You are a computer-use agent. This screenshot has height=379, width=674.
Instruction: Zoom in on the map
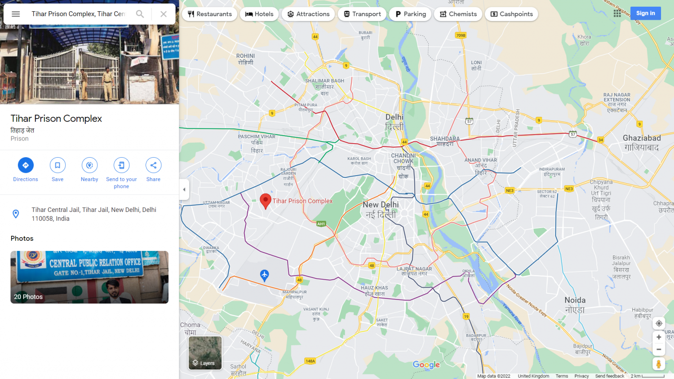659,337
